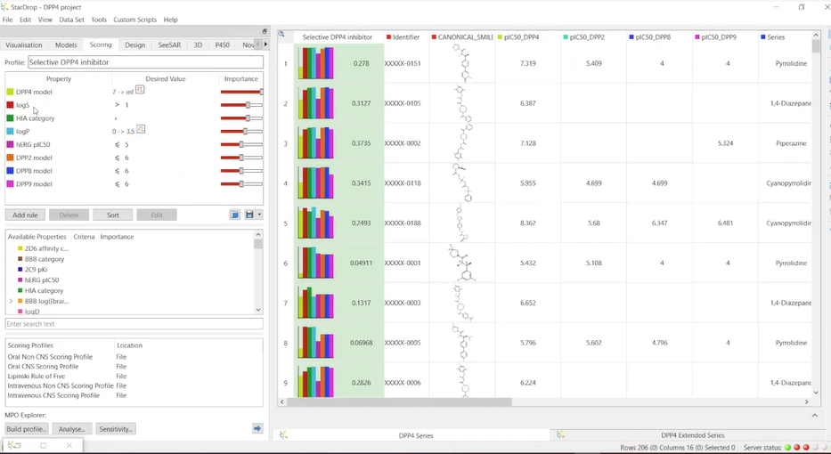
Task: Click the save scoring profile disk icon
Action: (x=248, y=215)
